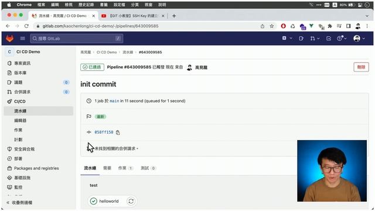Reload the page with refresh icon
Screen dimensions: 375x211
(x=26, y=26)
